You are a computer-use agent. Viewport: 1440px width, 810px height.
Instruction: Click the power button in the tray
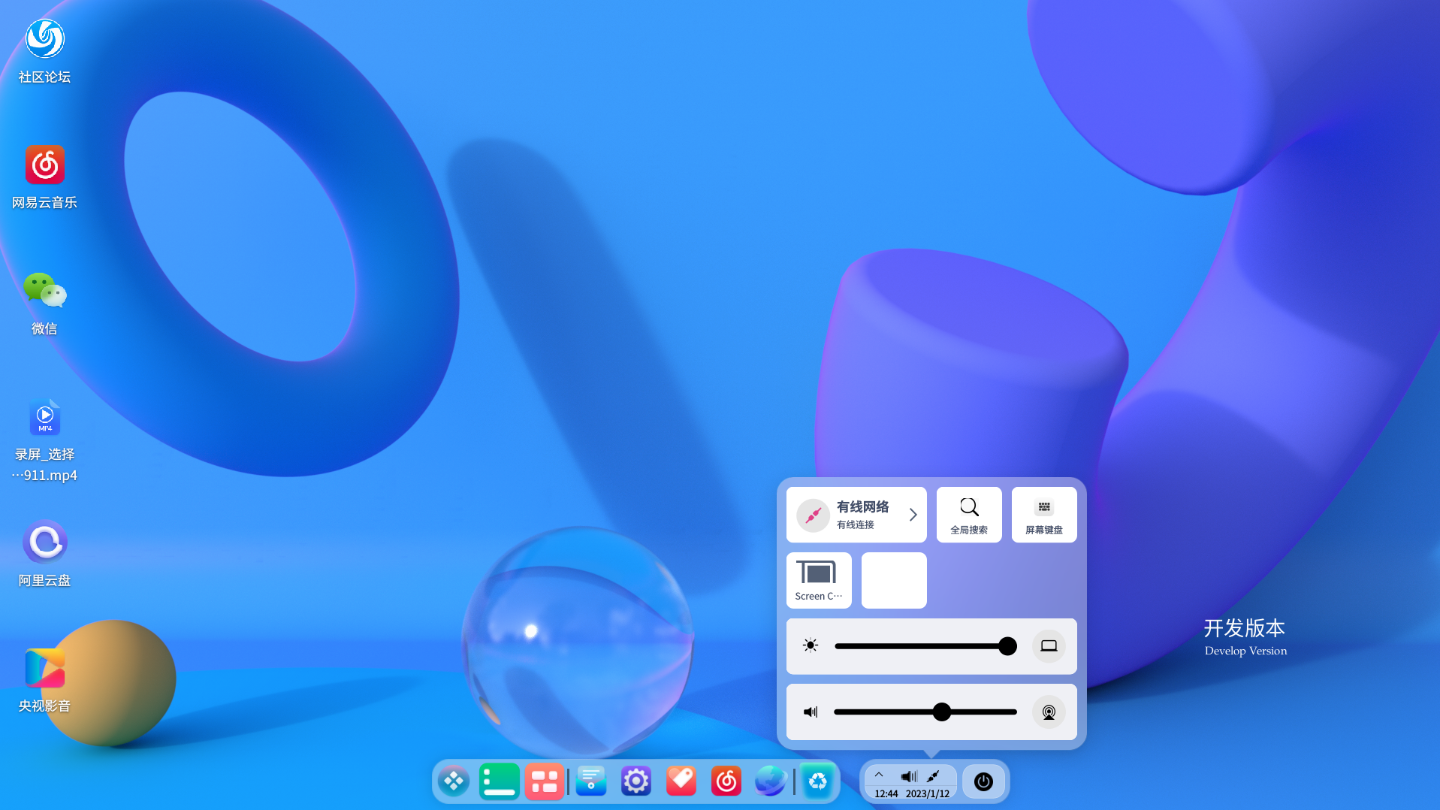(983, 781)
